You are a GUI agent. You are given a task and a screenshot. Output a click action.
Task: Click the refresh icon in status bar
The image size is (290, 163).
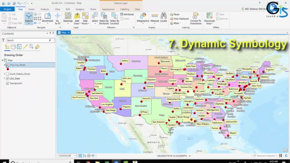point(286,156)
